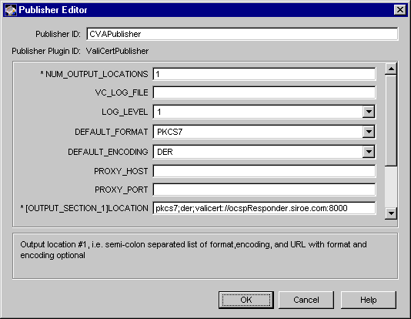Click the DEFAULT_ENCODING label

click(108, 152)
